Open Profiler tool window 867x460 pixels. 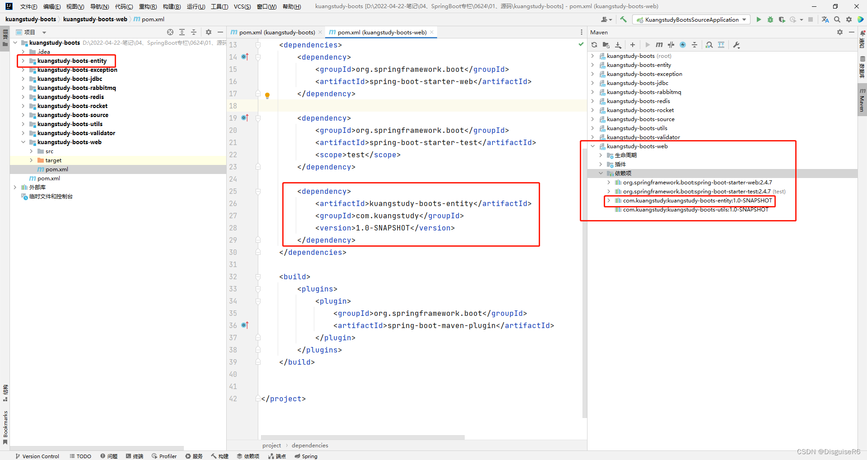[164, 456]
